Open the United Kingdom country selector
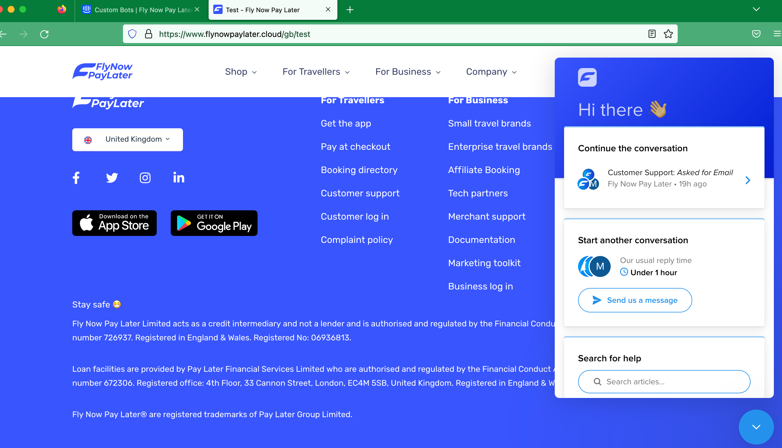 (128, 139)
